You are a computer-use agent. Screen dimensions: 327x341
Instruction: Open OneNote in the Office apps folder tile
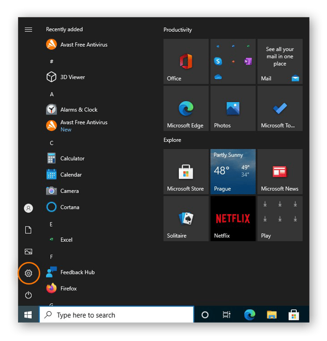point(248,61)
